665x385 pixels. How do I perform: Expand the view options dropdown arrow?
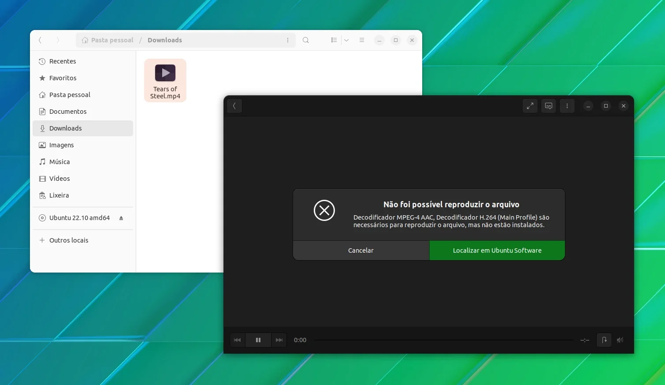[347, 40]
